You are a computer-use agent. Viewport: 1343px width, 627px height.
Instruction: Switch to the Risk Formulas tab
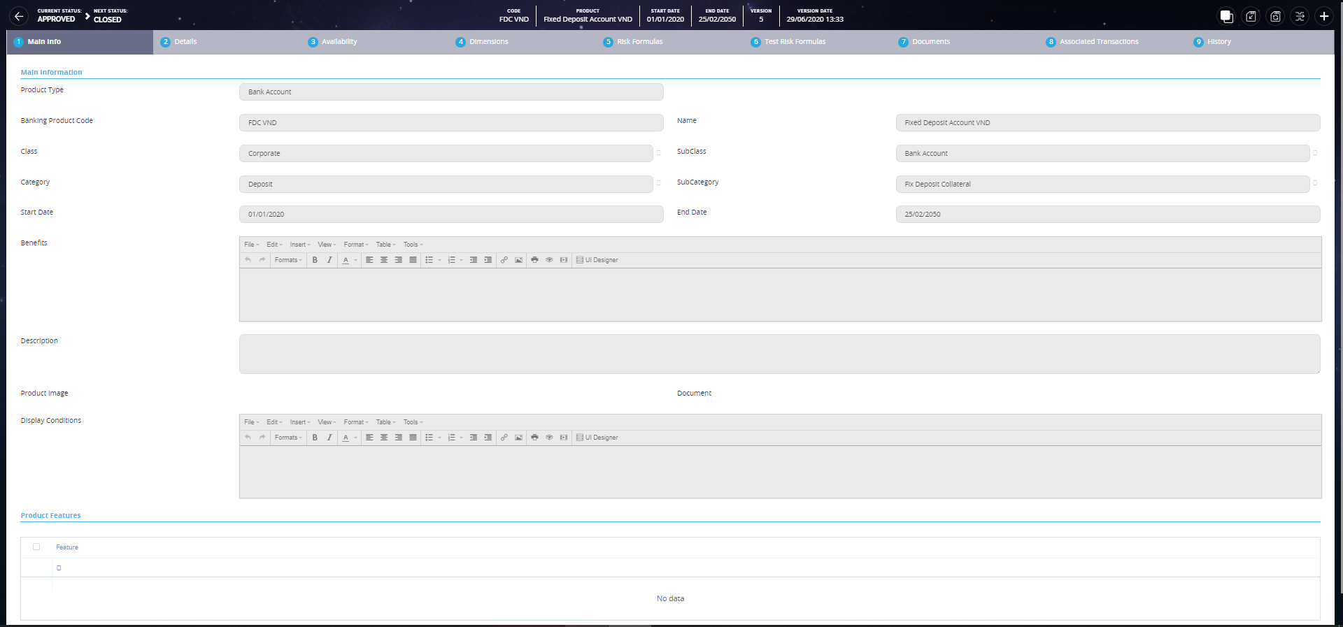pos(639,42)
